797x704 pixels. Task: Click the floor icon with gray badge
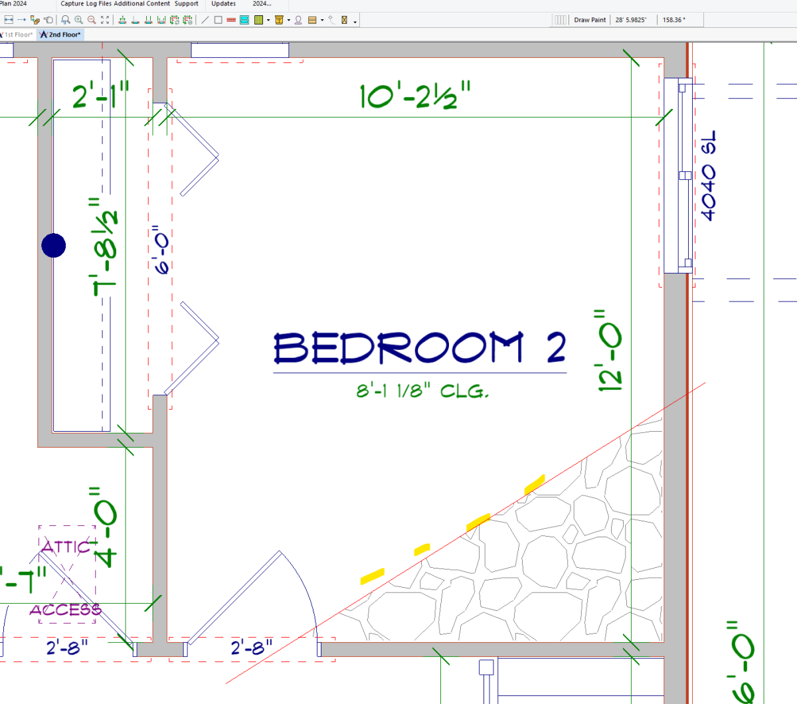(x=188, y=20)
